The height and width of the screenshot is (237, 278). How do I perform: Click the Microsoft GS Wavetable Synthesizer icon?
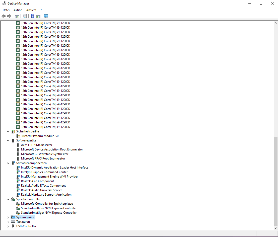(18, 154)
